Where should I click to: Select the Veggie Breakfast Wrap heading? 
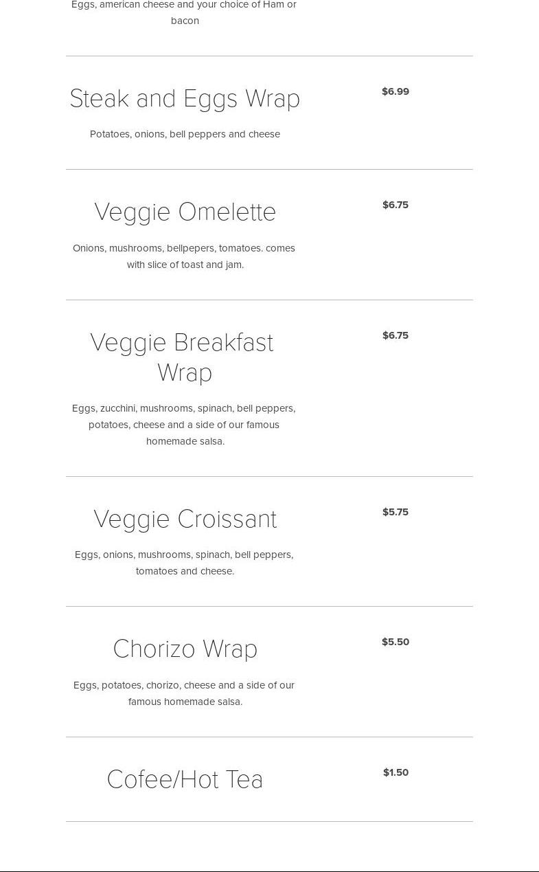(183, 357)
